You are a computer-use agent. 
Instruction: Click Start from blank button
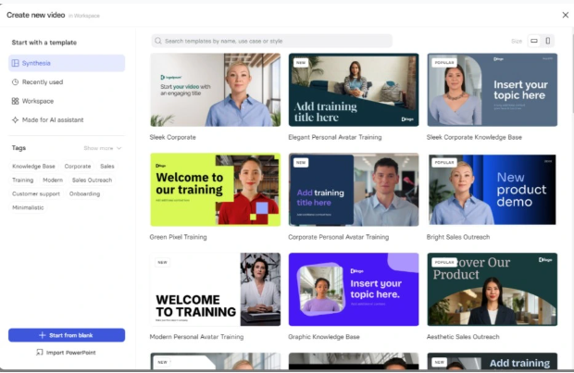pos(67,335)
